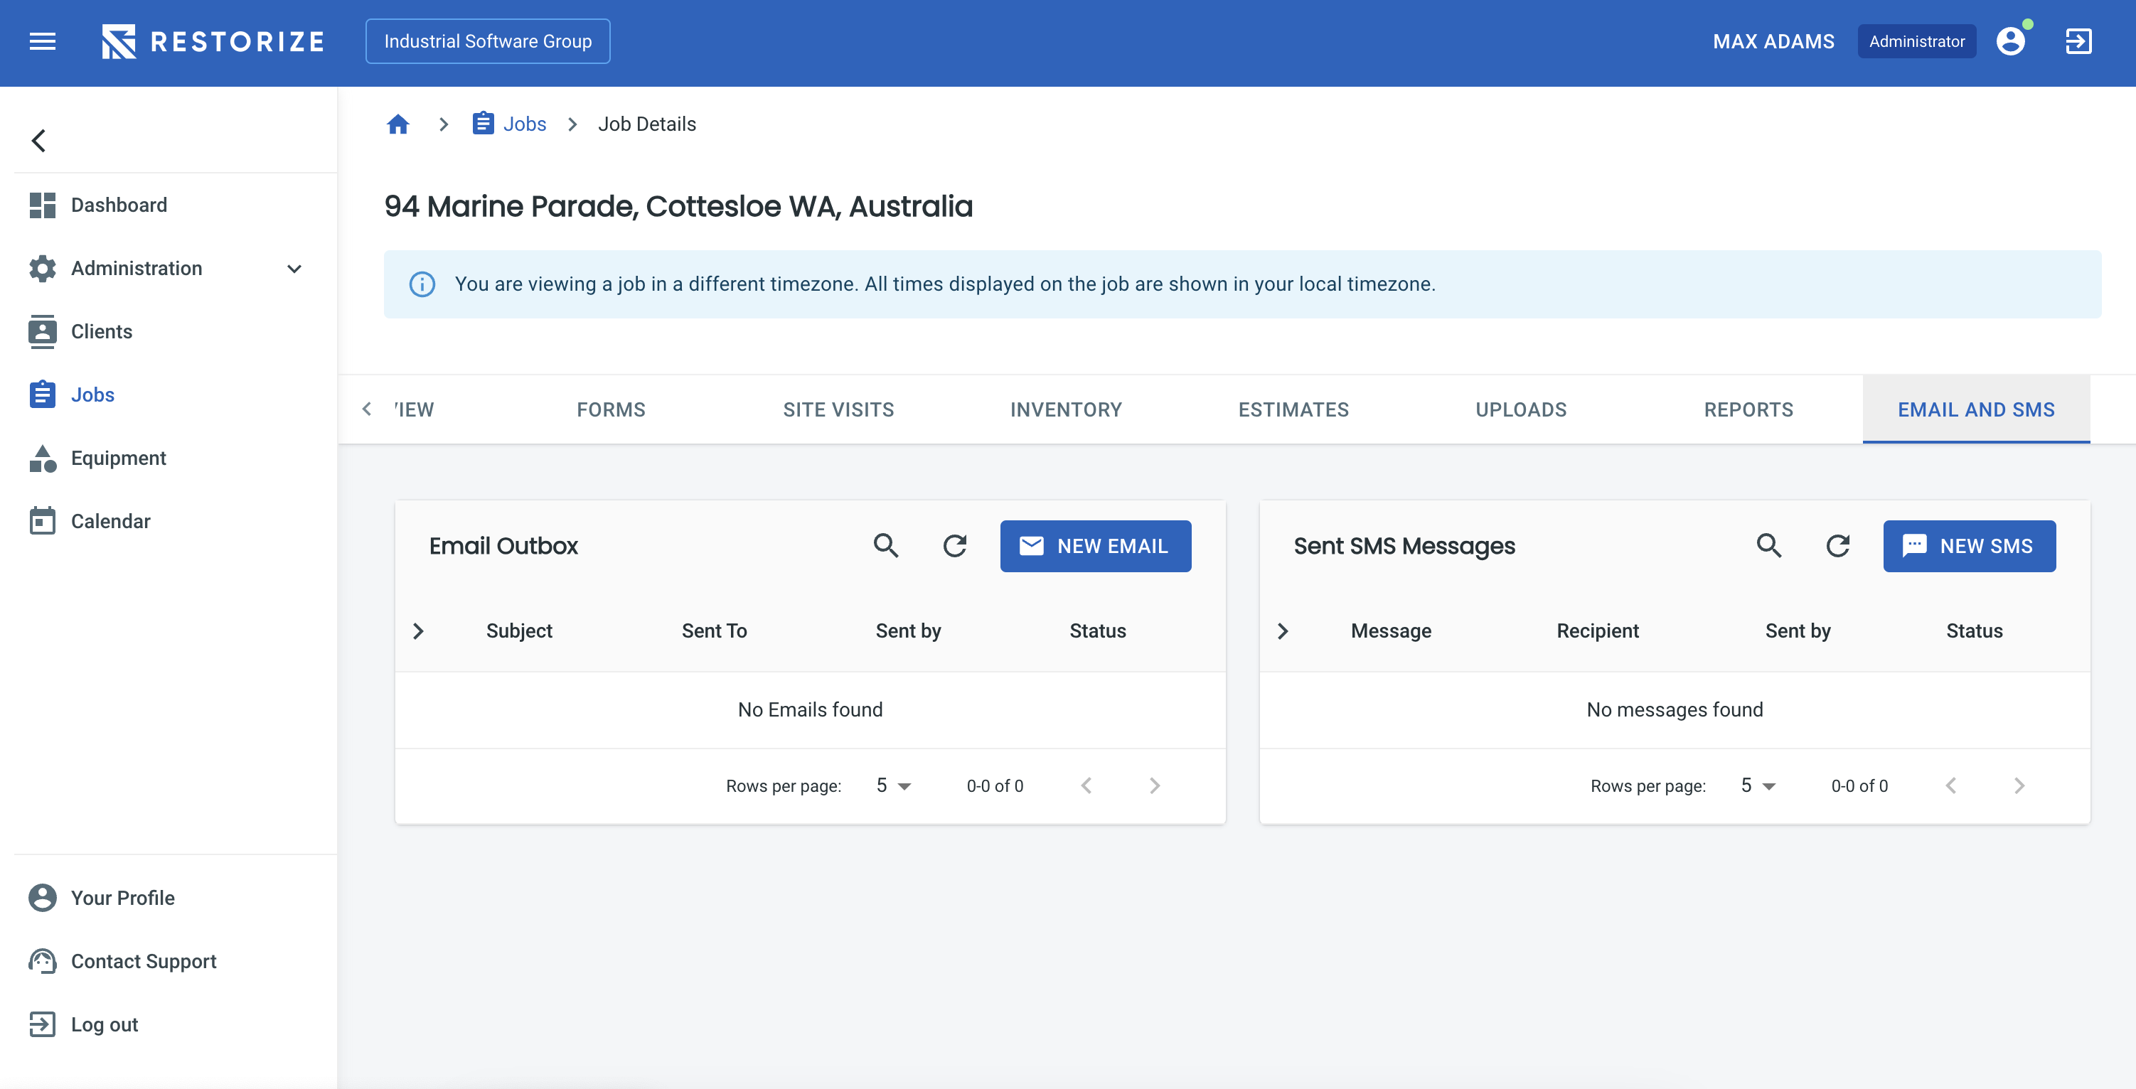Refresh the Email Outbox
Screen dimensions: 2136x1089
point(955,545)
